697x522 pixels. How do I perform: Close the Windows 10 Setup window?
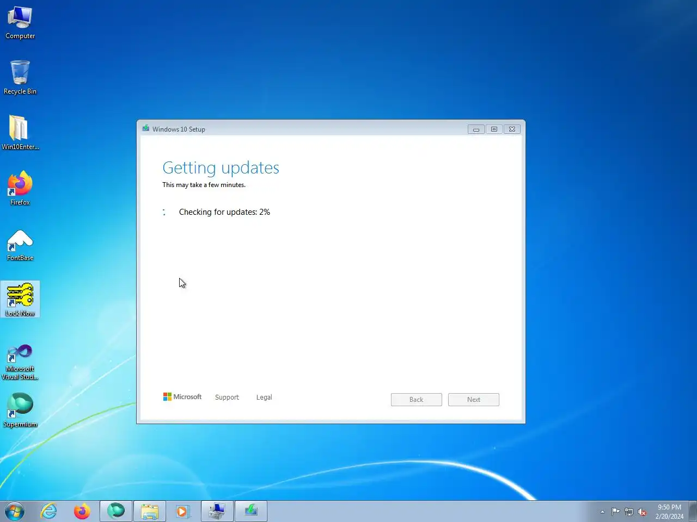pos(512,129)
